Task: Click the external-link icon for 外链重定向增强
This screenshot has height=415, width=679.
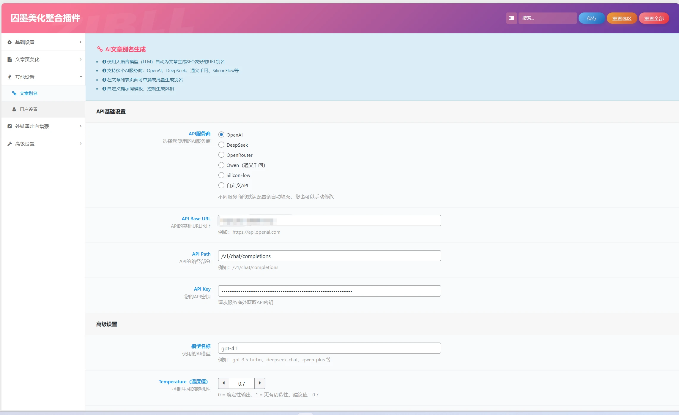Action: [x=10, y=126]
